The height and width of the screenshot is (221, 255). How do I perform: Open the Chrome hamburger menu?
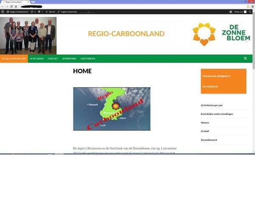[x=252, y=6]
